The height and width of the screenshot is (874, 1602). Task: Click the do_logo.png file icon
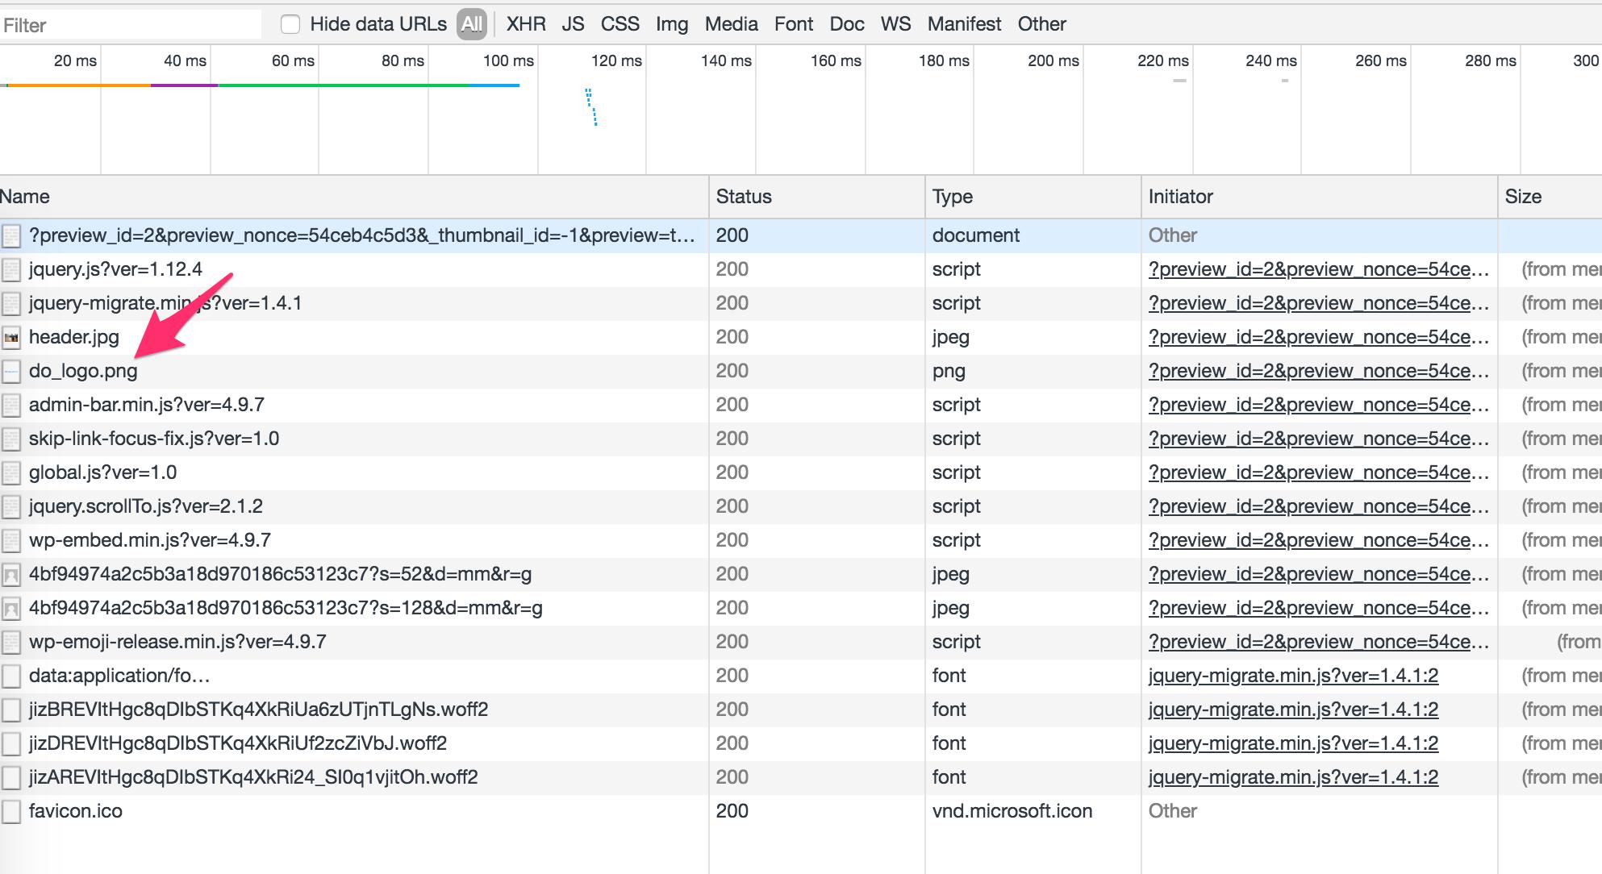click(x=11, y=371)
